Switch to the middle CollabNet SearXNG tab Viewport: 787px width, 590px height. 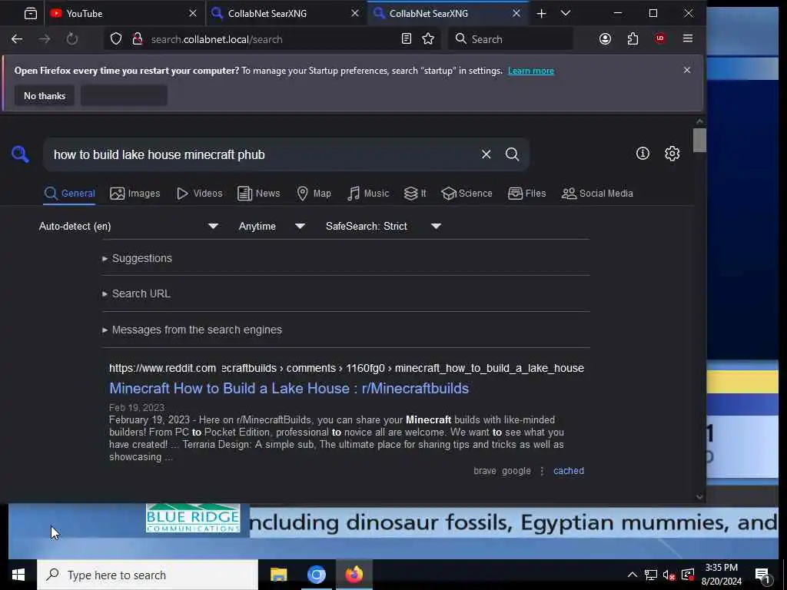click(x=287, y=14)
